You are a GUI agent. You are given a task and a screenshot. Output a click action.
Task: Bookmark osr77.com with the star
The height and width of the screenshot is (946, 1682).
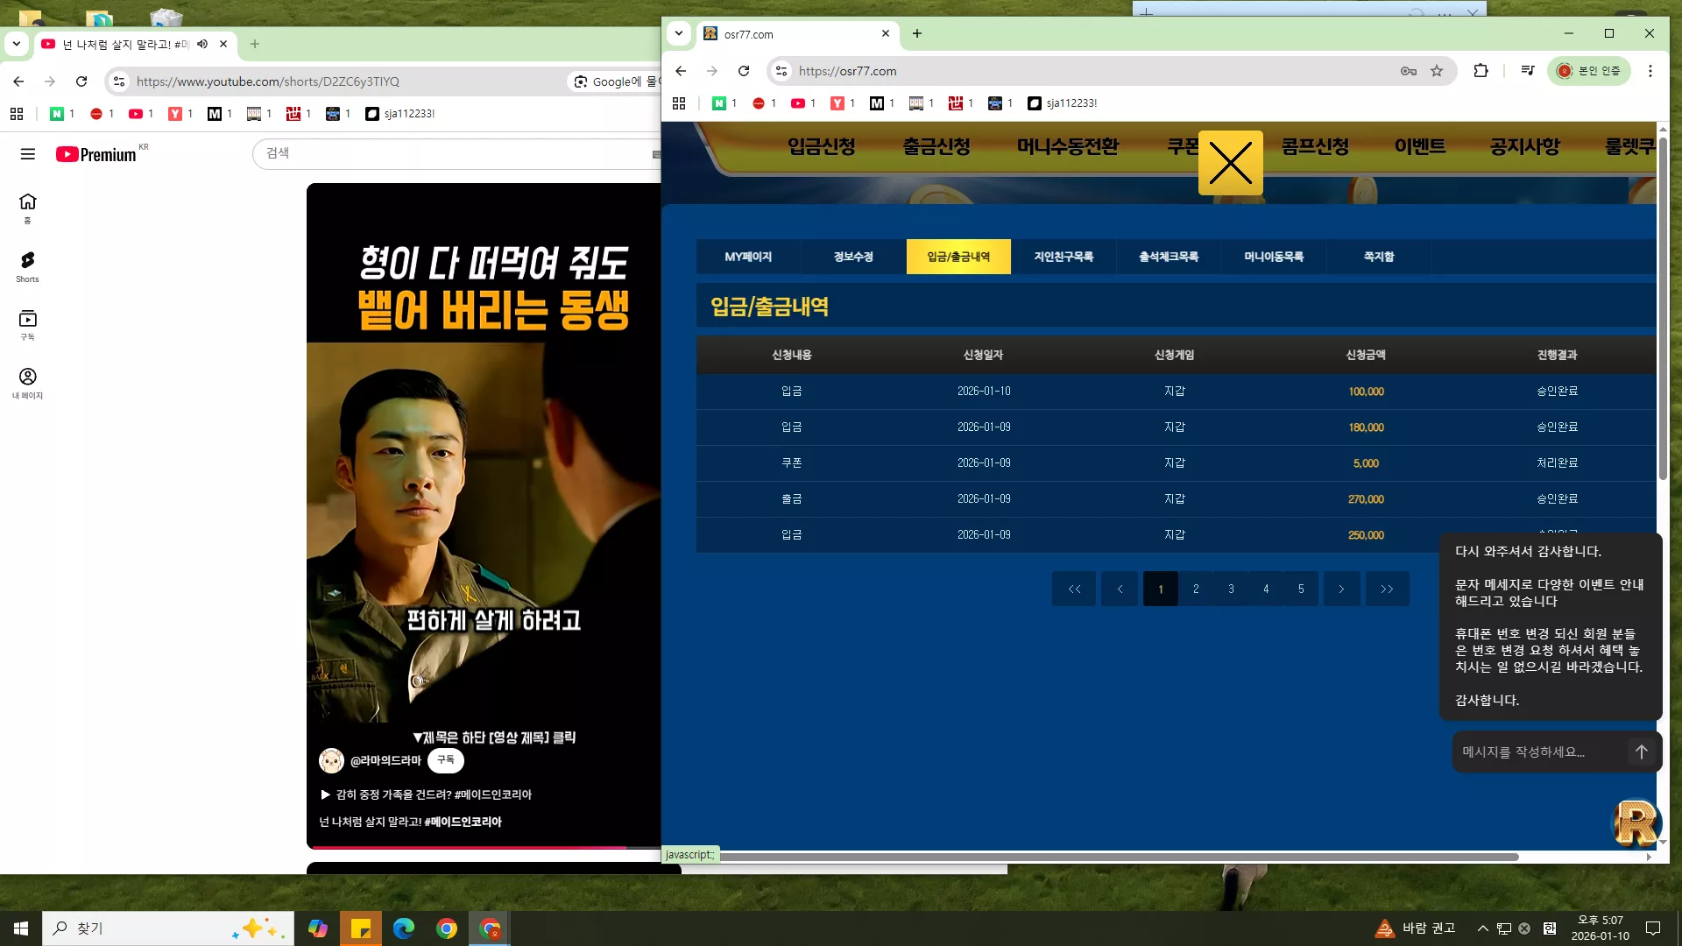pos(1437,71)
